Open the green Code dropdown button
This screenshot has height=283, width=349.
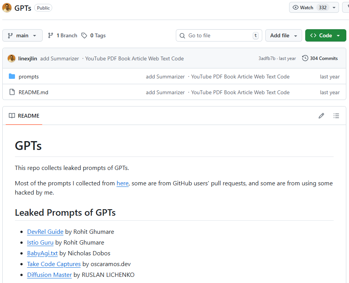[x=326, y=35]
